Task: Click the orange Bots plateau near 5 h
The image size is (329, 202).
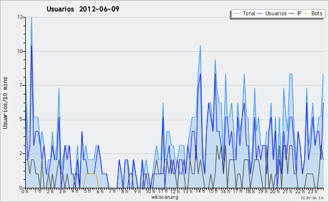Action: pos(91,174)
